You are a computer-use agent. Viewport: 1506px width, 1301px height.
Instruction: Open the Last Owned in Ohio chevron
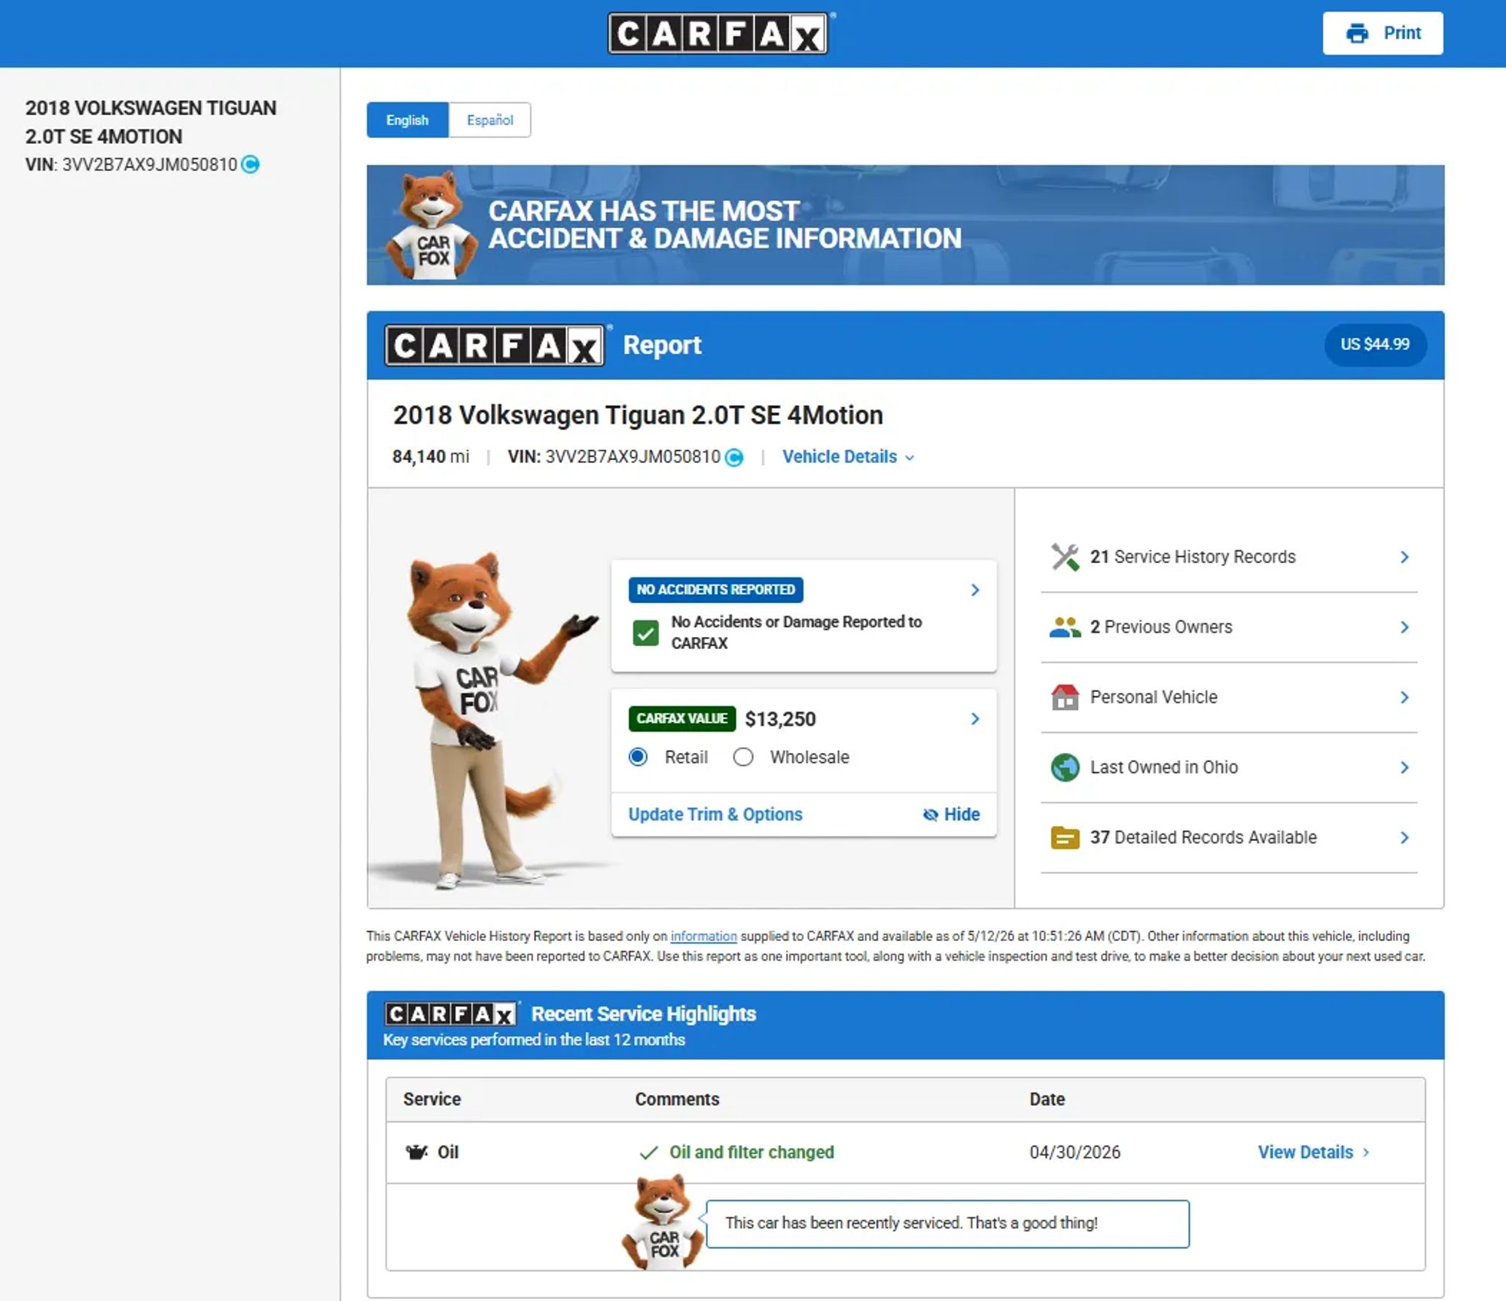pyautogui.click(x=1404, y=767)
